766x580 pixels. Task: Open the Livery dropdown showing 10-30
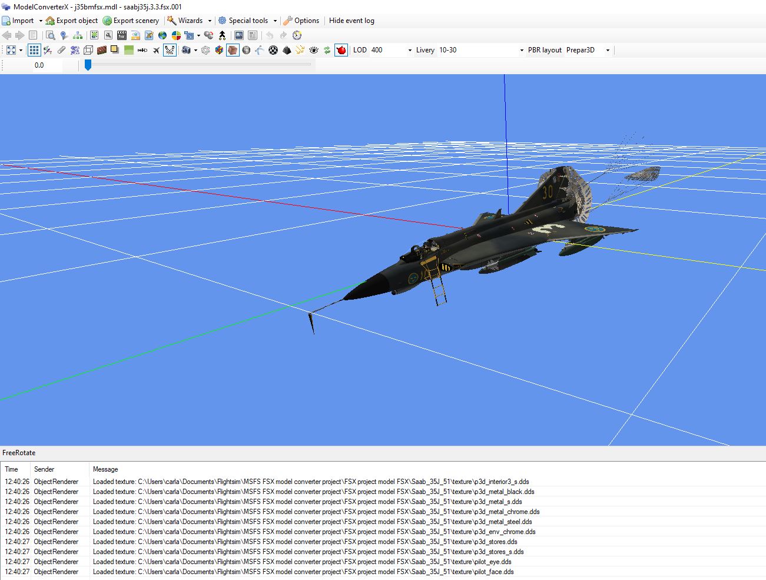(521, 51)
